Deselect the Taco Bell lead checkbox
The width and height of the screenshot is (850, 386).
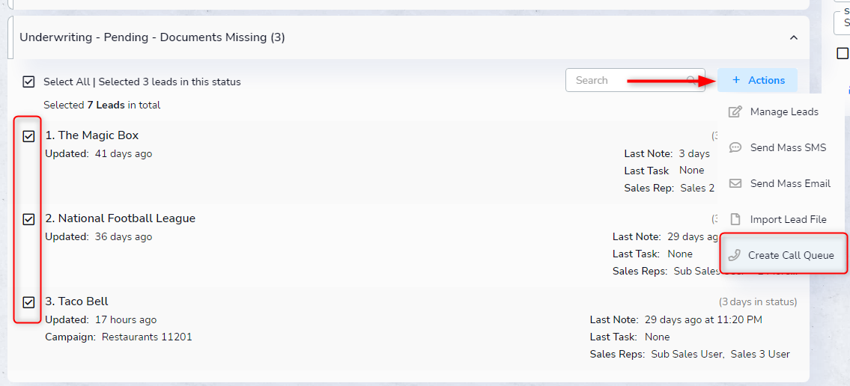pos(28,302)
